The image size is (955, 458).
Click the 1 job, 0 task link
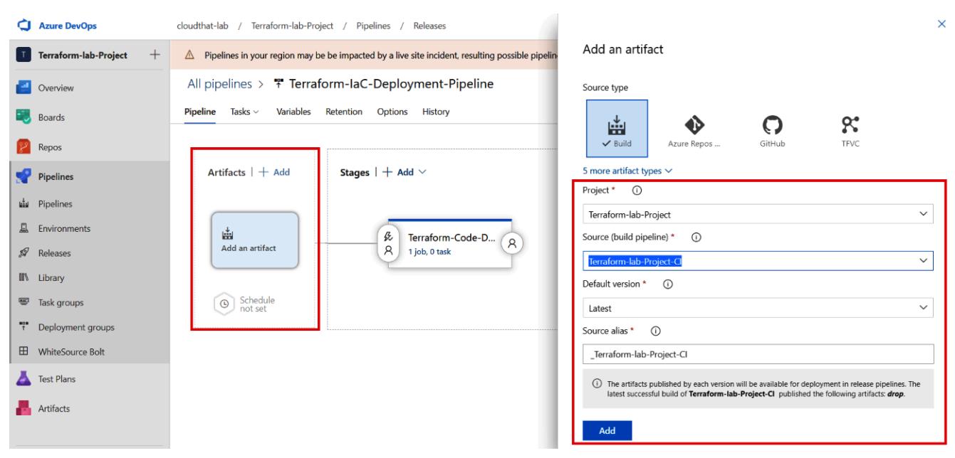pos(429,251)
